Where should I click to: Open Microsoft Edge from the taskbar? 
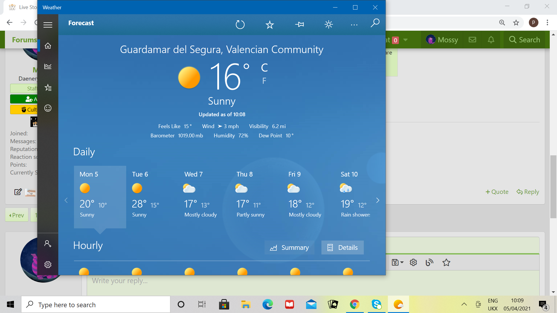click(x=267, y=305)
